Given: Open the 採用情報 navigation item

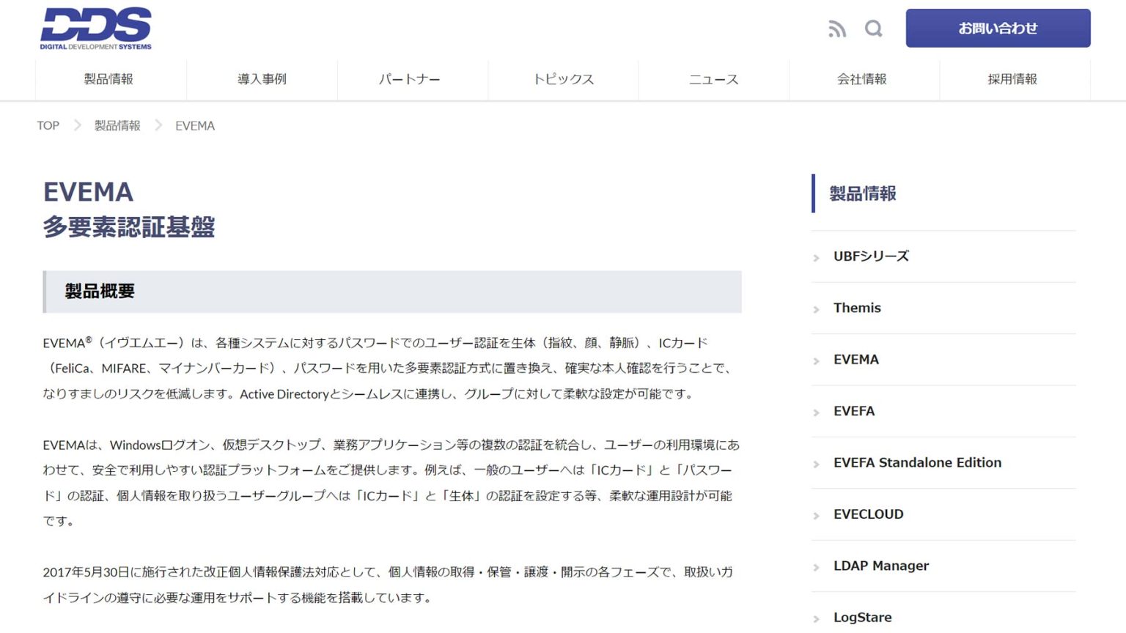Looking at the screenshot, I should [x=1014, y=79].
